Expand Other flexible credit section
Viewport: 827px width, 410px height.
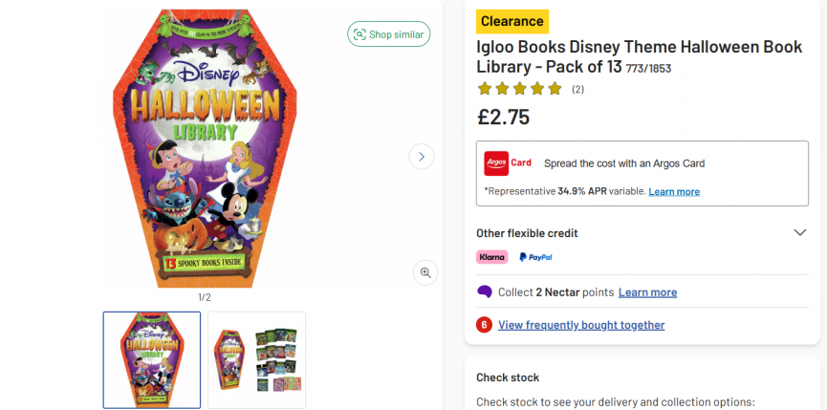pos(800,232)
